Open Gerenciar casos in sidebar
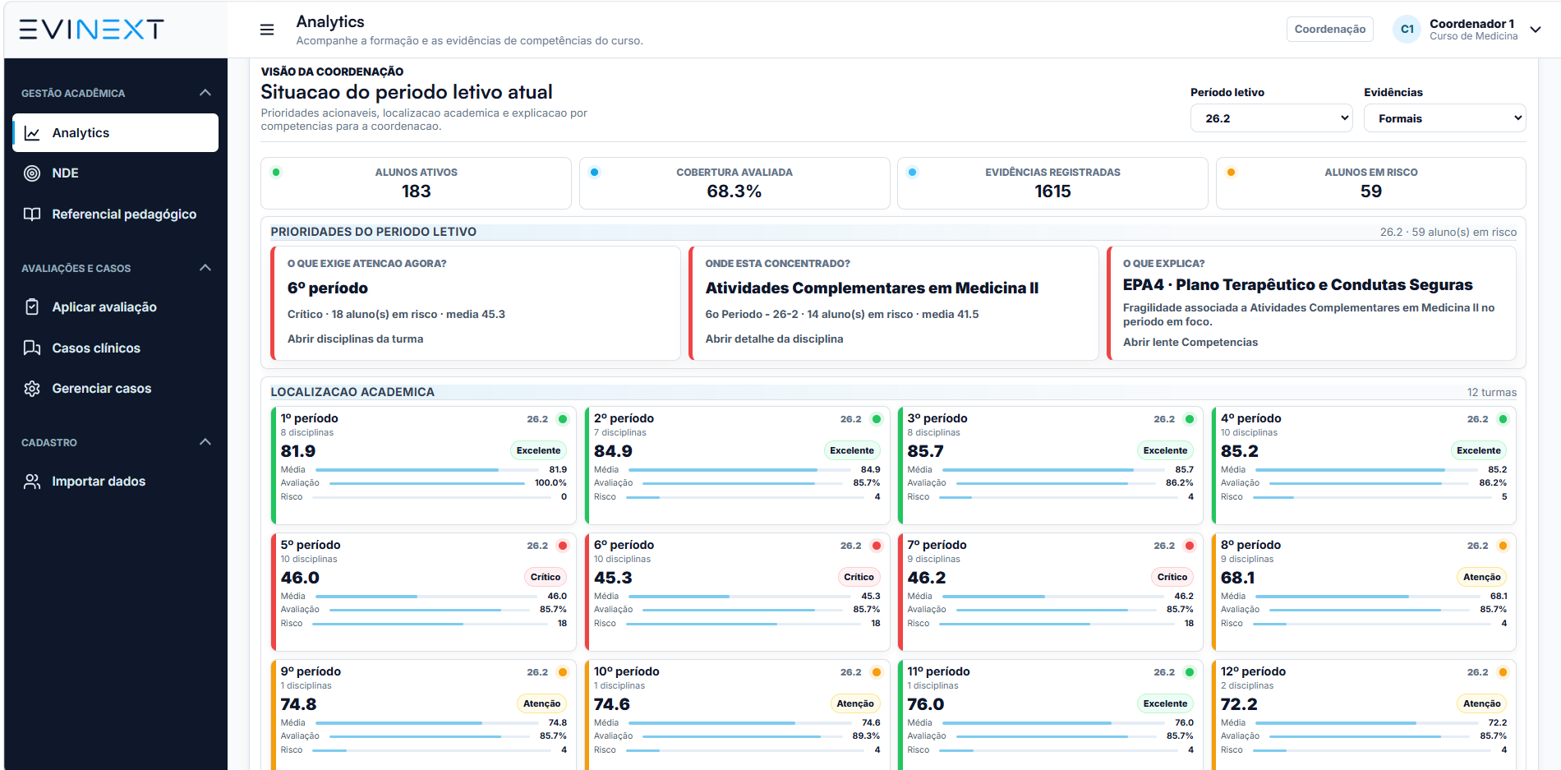This screenshot has width=1561, height=770. point(115,389)
